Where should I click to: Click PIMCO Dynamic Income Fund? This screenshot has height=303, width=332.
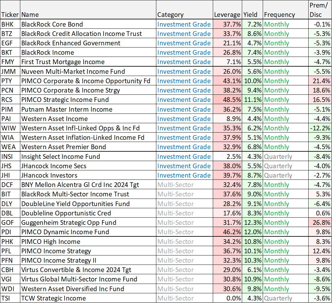pos(88,232)
